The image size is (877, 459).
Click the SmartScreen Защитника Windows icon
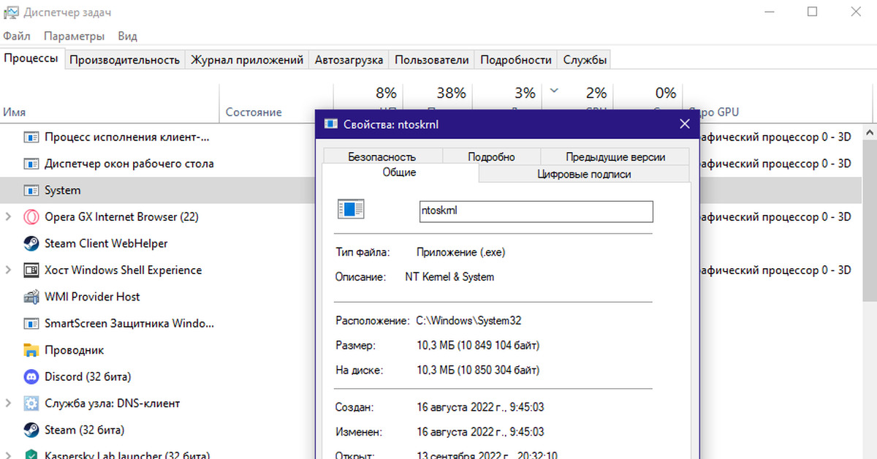point(31,323)
